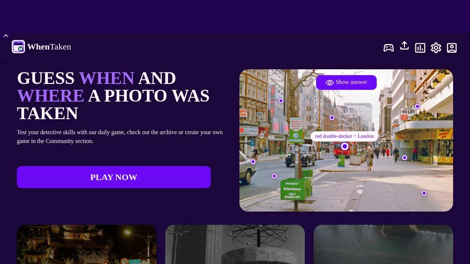Click the hotspot dot by the white car
The width and height of the screenshot is (470, 264).
[x=253, y=162]
